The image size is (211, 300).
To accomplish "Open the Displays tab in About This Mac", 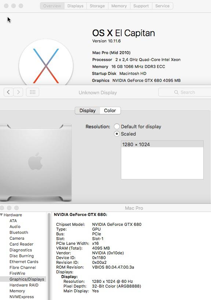I will point(75,6).
